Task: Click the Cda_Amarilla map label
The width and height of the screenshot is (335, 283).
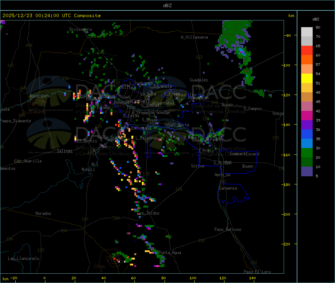Action: point(28,161)
